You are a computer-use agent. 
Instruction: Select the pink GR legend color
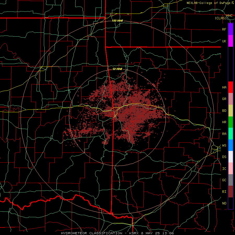(x=231, y=99)
